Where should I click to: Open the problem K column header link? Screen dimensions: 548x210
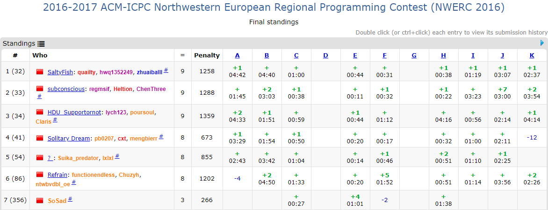pos(532,55)
